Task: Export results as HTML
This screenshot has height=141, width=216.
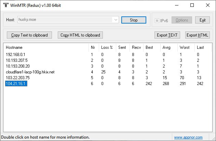Action: (x=197, y=35)
